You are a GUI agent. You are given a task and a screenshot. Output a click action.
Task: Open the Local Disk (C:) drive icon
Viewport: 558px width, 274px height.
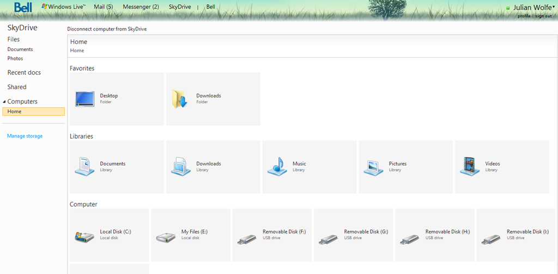84,236
